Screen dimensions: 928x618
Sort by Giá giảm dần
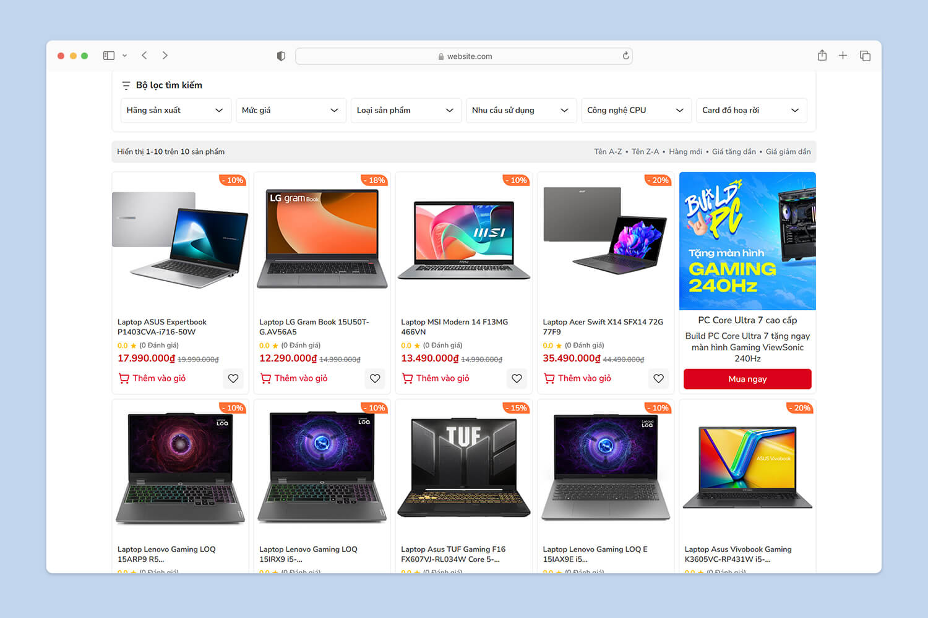[x=788, y=151]
